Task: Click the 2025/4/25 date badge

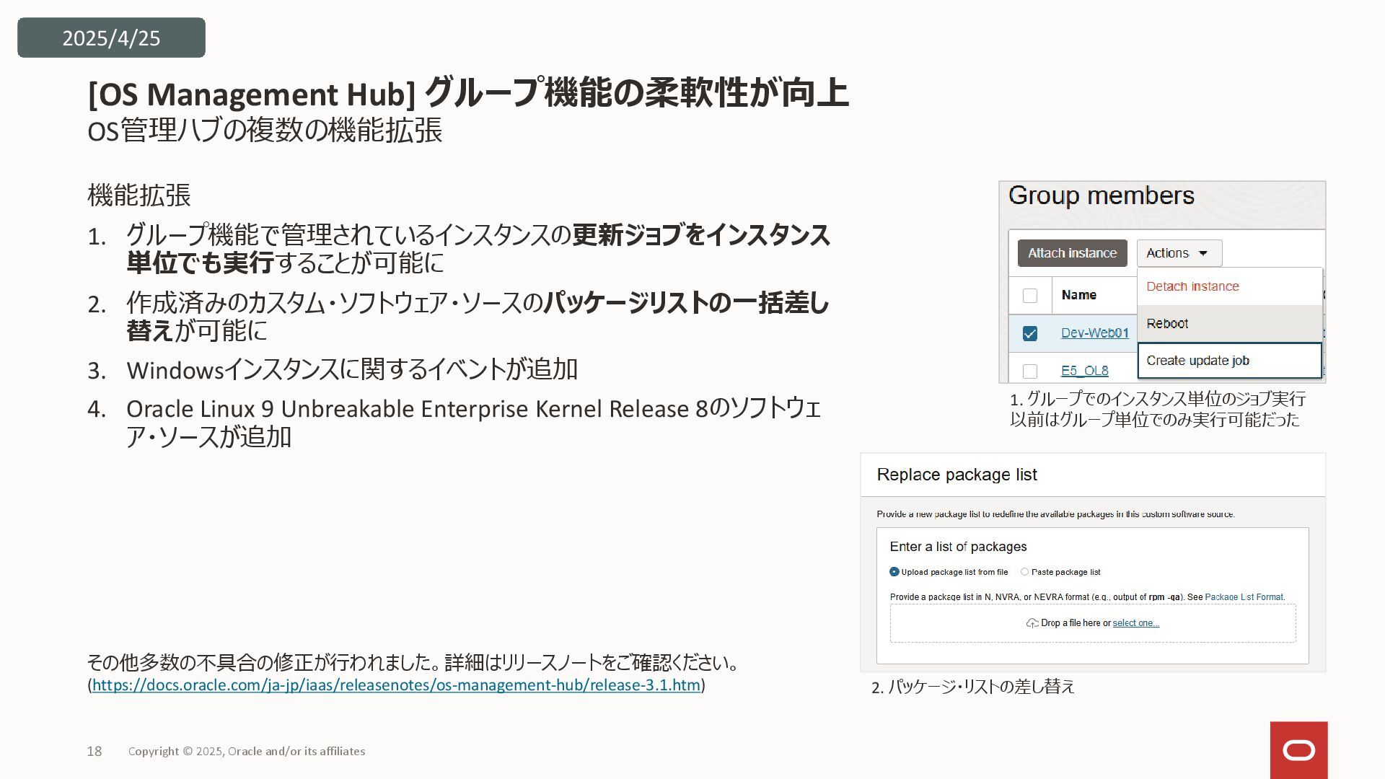Action: click(111, 38)
